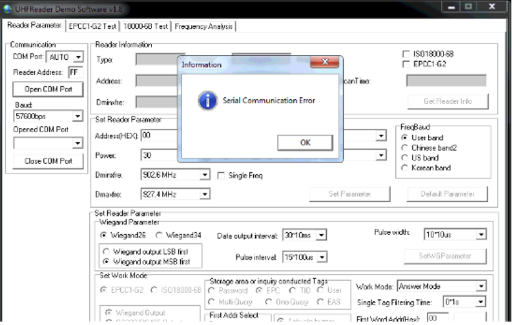
Task: Open the 18000-6B Test tab
Action: point(145,26)
